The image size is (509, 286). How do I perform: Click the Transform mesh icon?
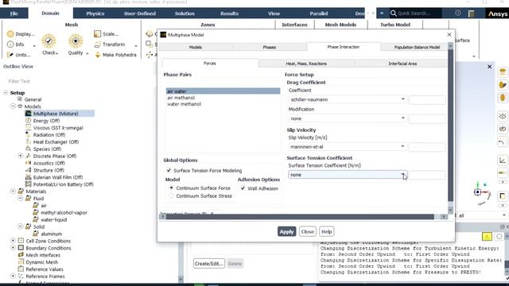tap(97, 44)
